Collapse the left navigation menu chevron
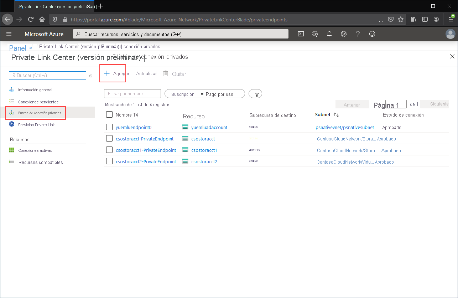Screen dimensions: 458x298 pos(90,76)
